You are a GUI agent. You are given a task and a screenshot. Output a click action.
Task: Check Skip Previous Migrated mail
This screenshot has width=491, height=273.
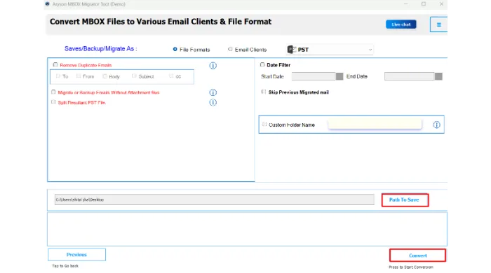tap(264, 92)
